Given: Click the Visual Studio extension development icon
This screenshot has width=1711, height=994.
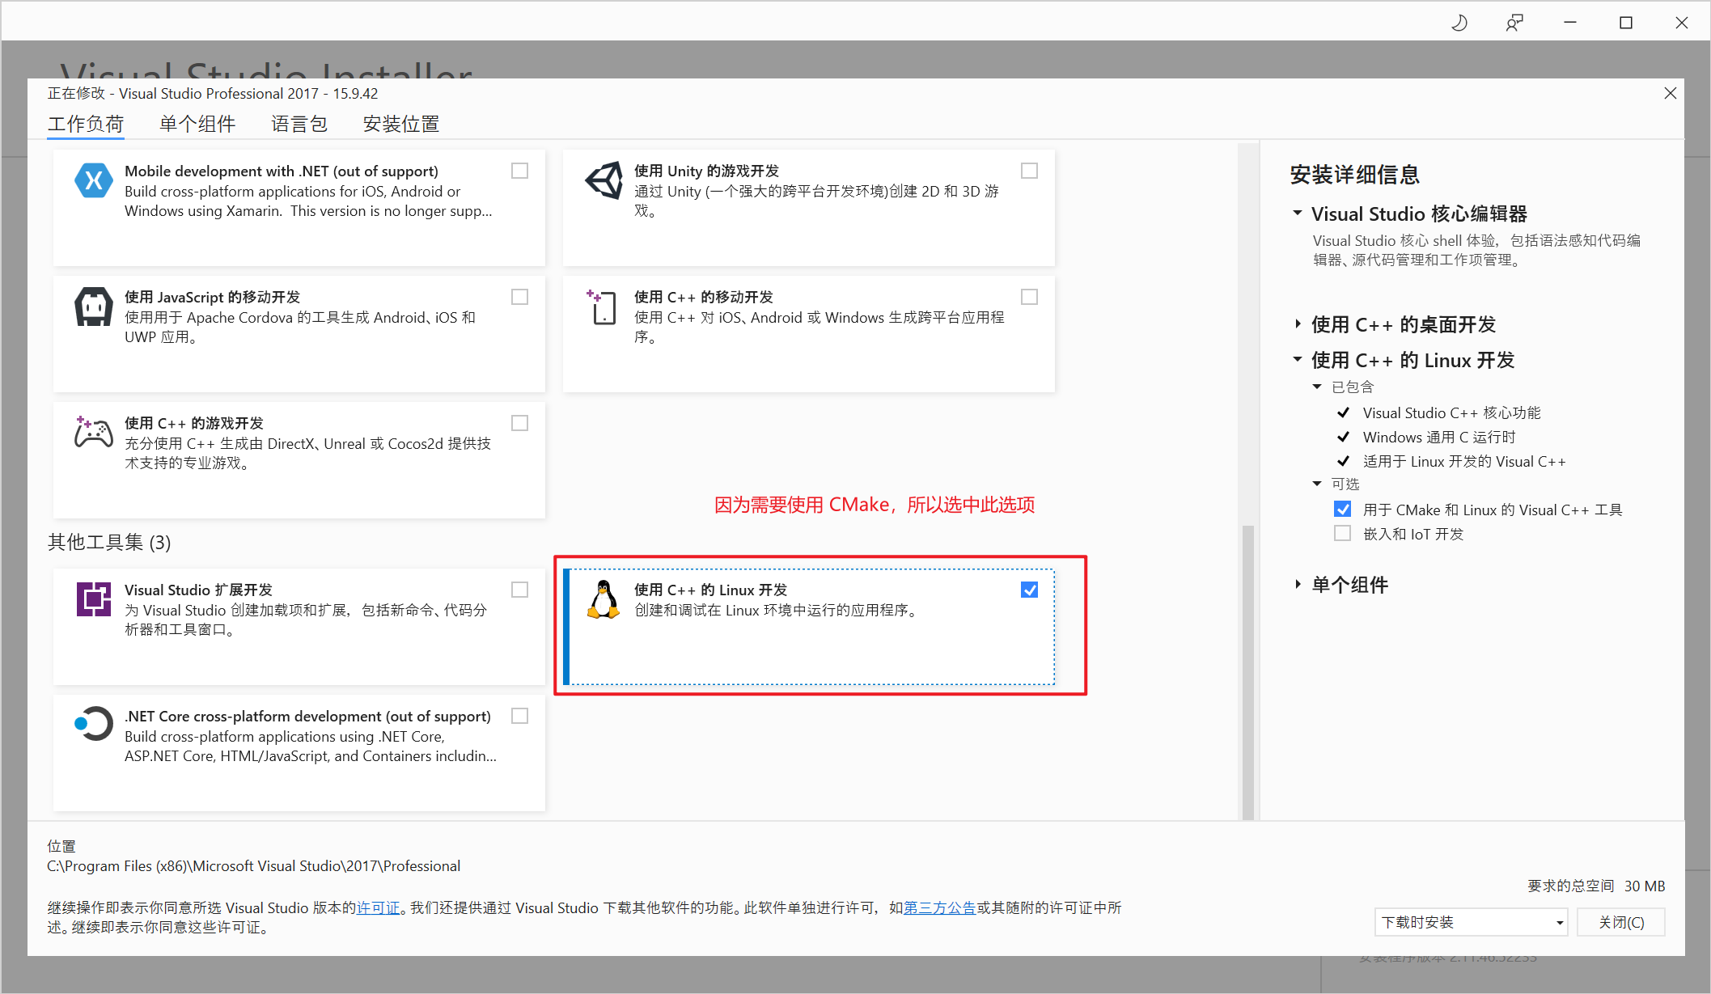Looking at the screenshot, I should (x=93, y=599).
